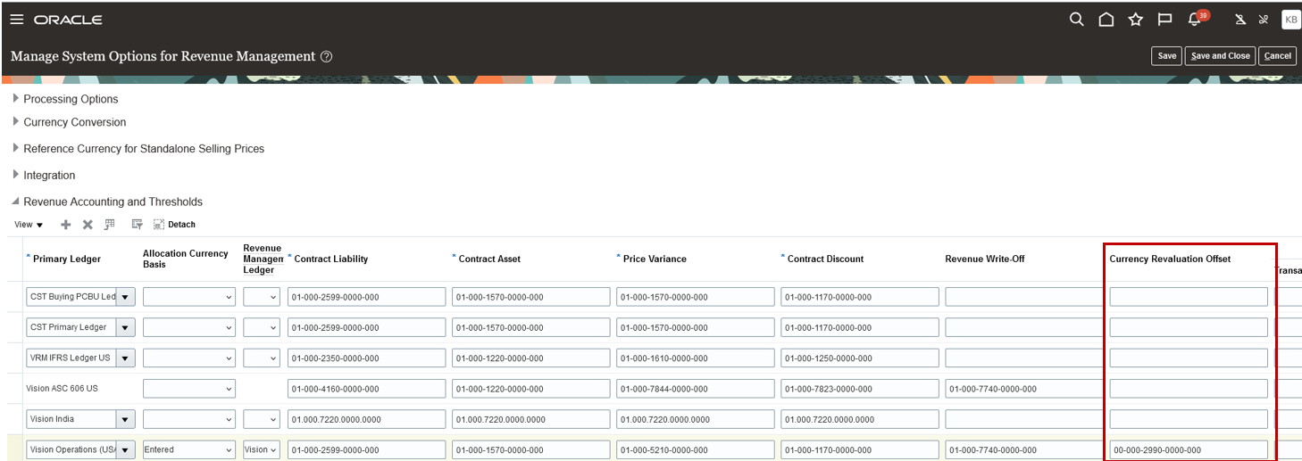Image resolution: width=1302 pixels, height=461 pixels.
Task: Add a new row with plus icon
Action: point(65,225)
